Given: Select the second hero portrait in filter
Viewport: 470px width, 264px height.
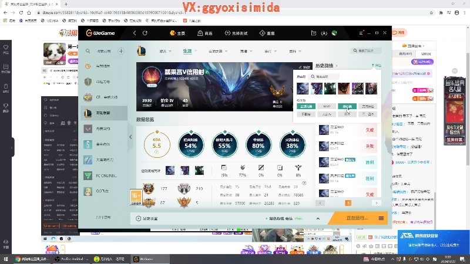Looking at the screenshot, I should [316, 89].
